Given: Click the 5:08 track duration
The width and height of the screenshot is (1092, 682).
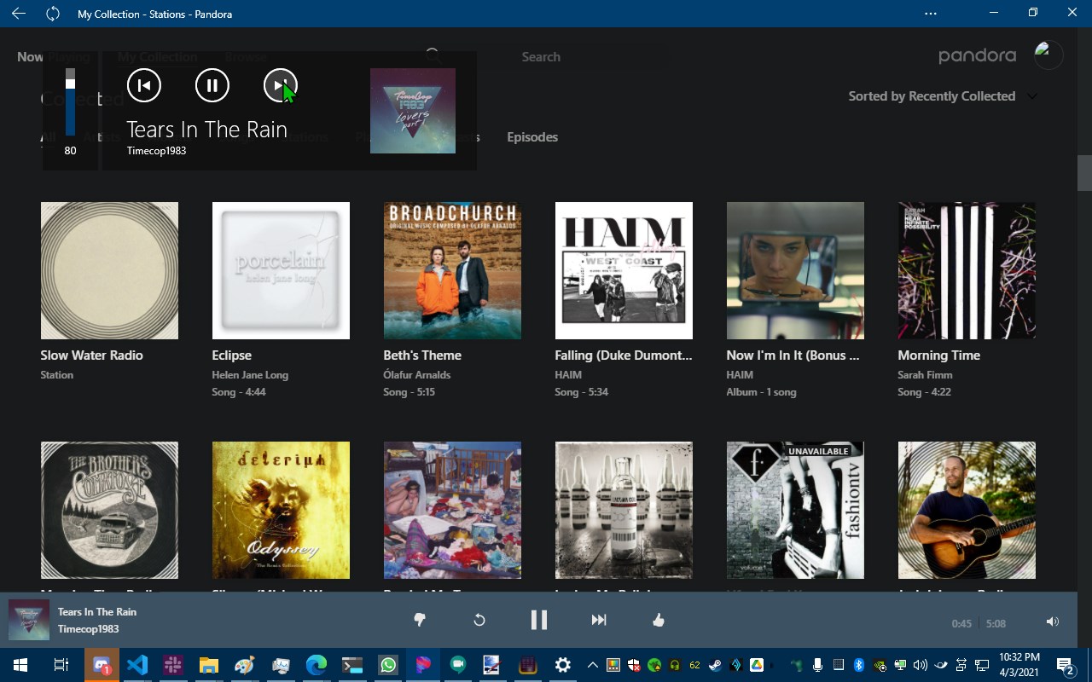Looking at the screenshot, I should pyautogui.click(x=996, y=623).
